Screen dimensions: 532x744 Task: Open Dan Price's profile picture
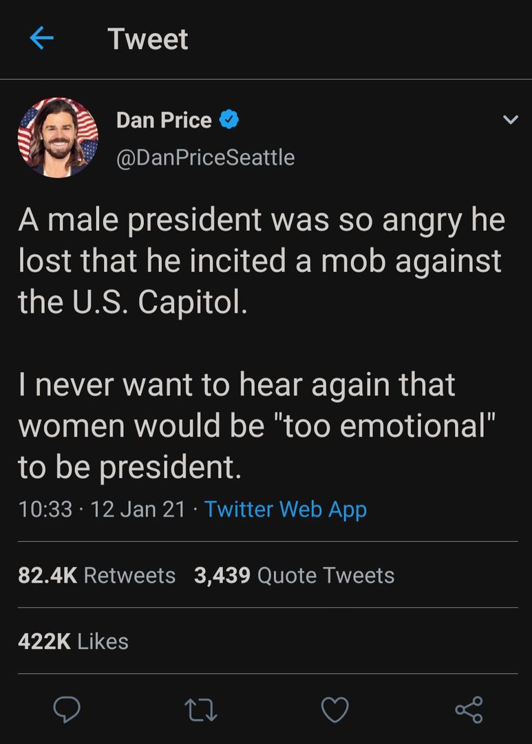(x=58, y=137)
